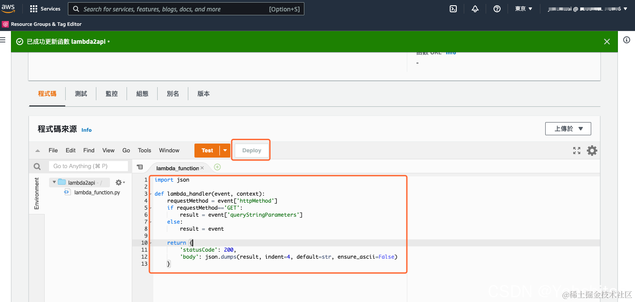Collapse the editor menu bar arrow
This screenshot has width=635, height=302.
pyautogui.click(x=38, y=151)
